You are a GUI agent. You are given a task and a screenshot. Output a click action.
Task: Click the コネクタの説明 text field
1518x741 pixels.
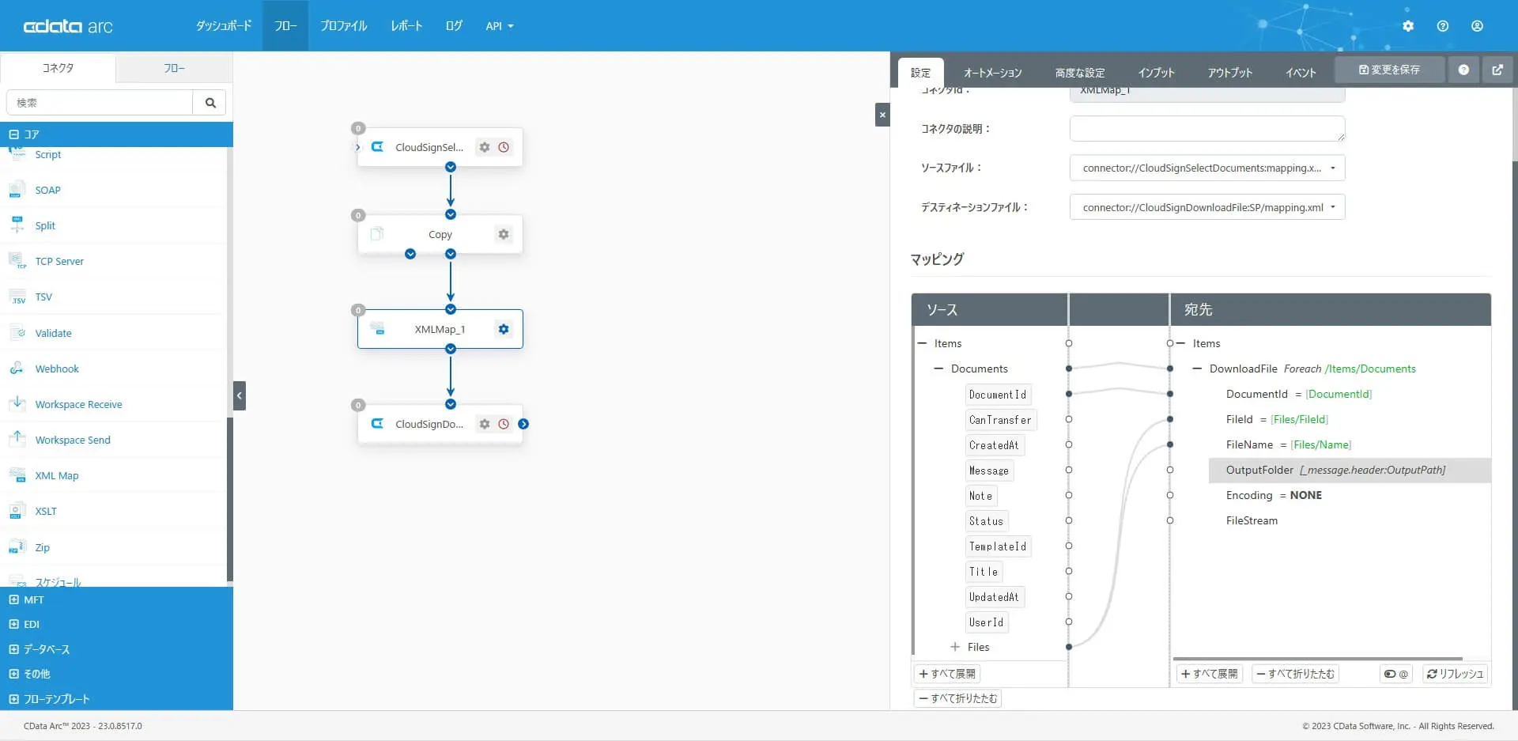pos(1207,128)
